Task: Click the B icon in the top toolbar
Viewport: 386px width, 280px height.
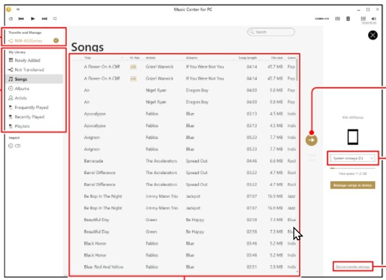Action: [x=348, y=19]
